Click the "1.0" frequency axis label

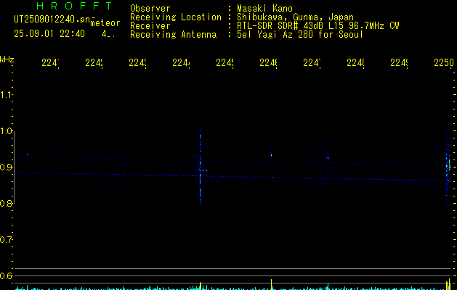[6, 131]
